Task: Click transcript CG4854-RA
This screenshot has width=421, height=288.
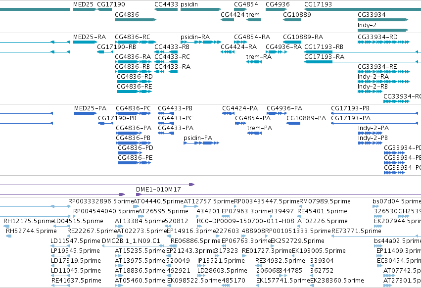Action: point(240,42)
